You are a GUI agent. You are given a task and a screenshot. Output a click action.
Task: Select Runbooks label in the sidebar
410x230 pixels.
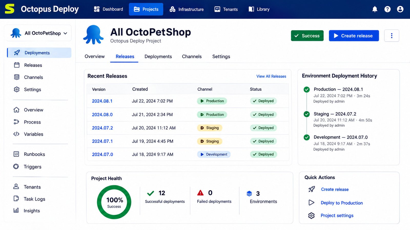[34, 154]
